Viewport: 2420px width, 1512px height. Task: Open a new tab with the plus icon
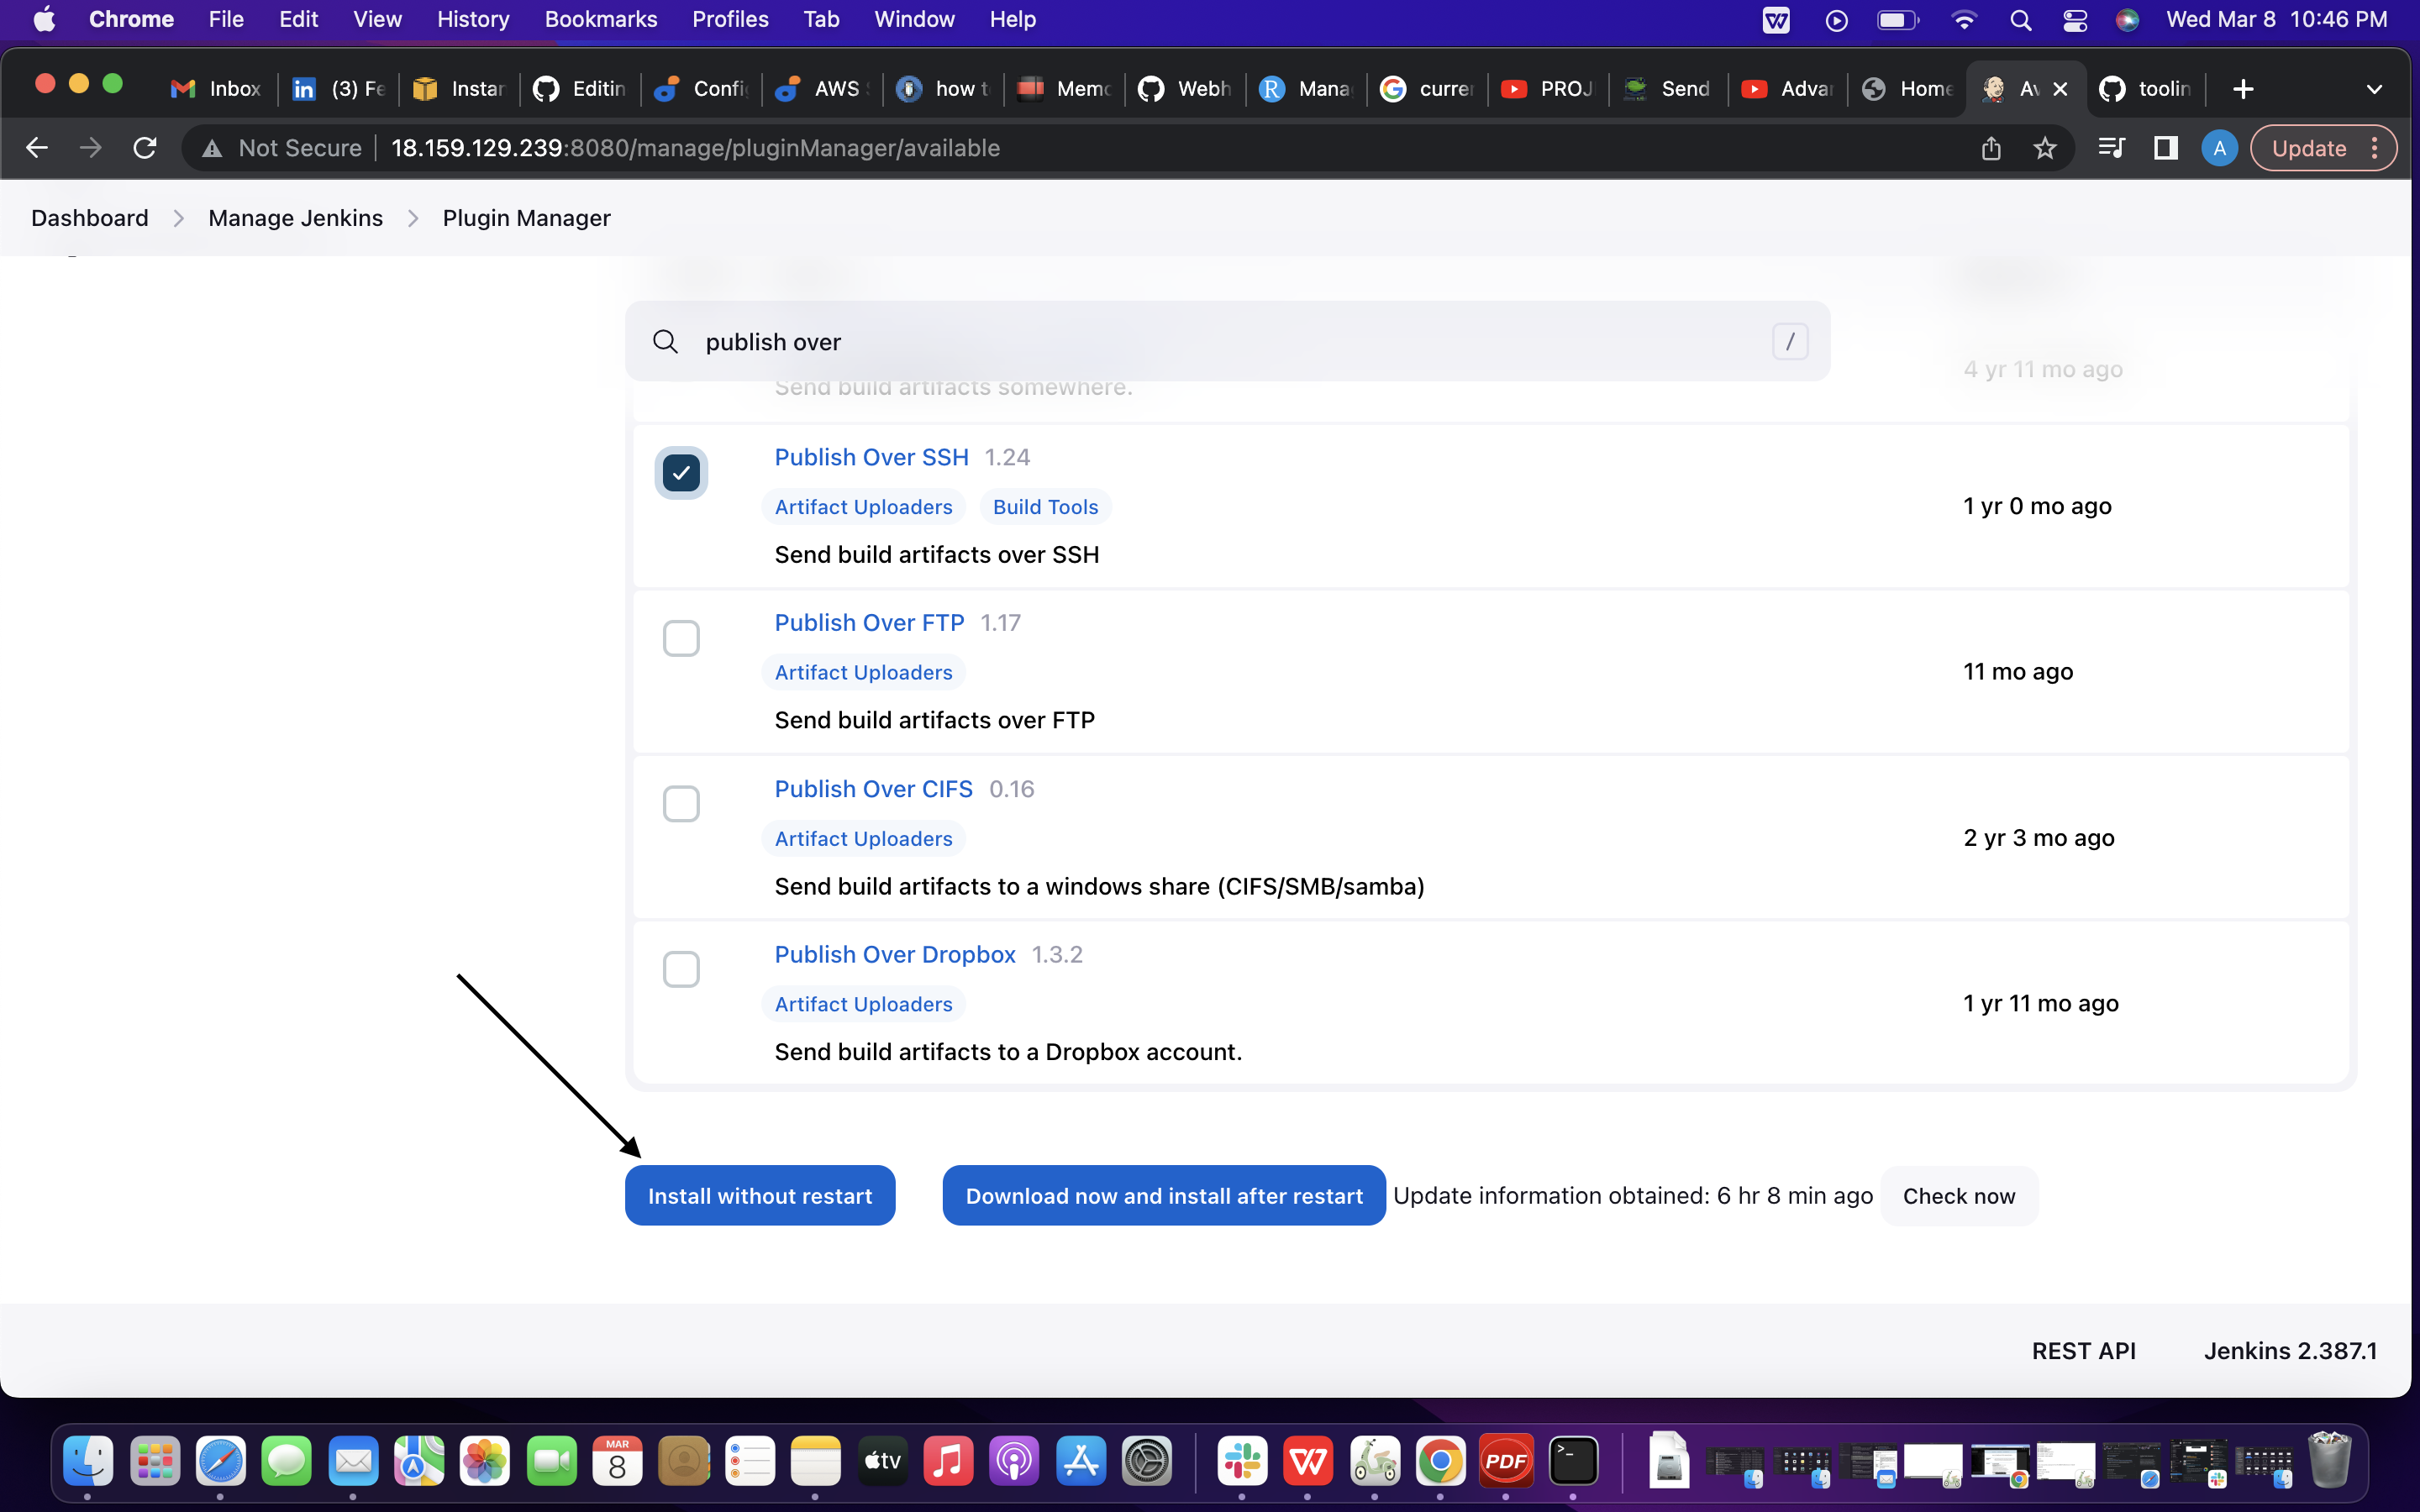click(x=2243, y=89)
